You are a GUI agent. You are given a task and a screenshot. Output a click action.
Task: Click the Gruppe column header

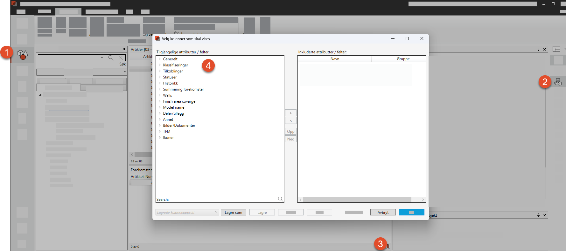(403, 59)
